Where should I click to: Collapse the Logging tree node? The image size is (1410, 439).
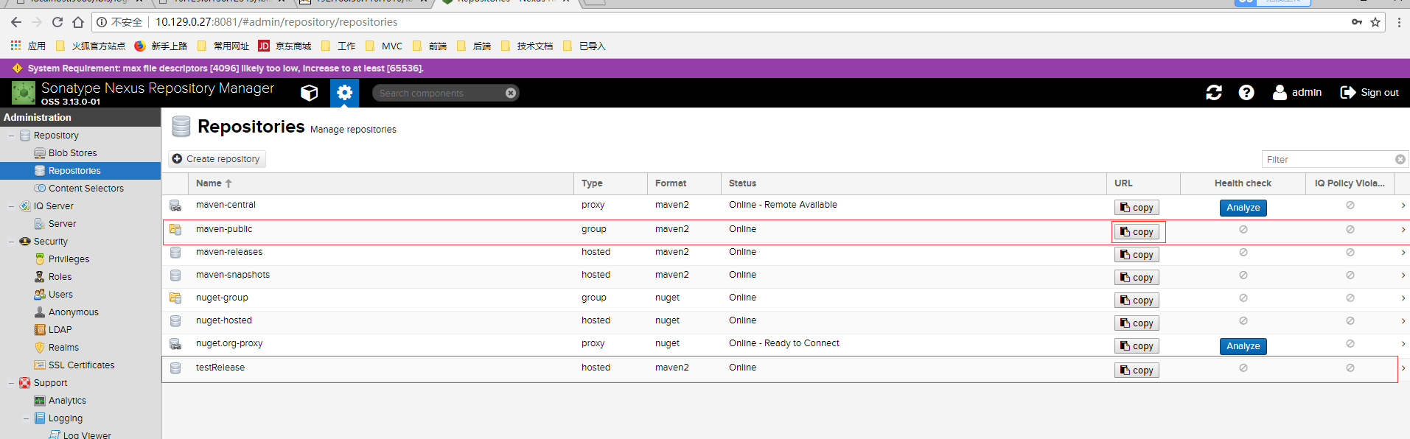point(27,418)
